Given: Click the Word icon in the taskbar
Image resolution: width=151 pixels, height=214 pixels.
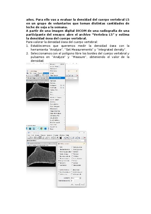Looking at the screenshot, I should click(45, 128).
